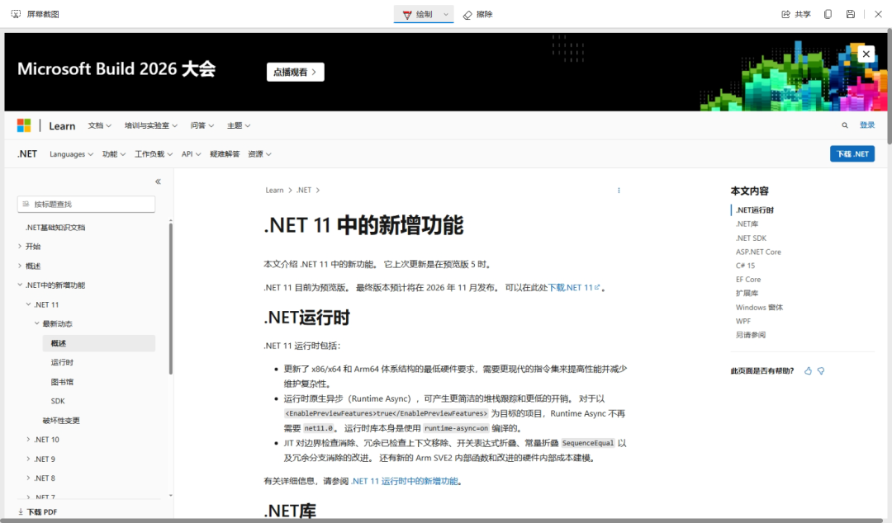
Task: Jump to EF Core section
Action: point(748,279)
